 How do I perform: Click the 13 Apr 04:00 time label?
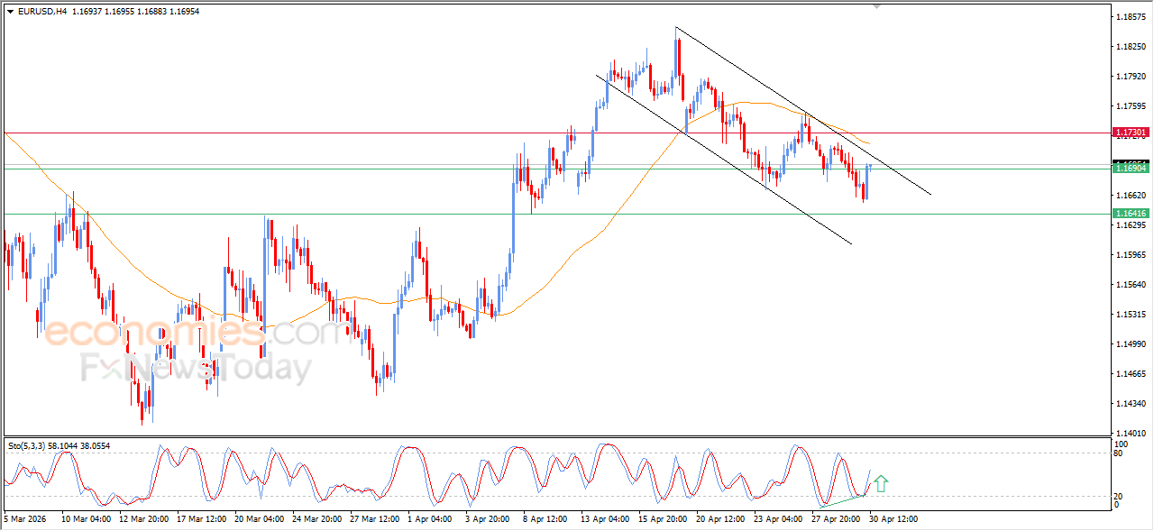[604, 519]
